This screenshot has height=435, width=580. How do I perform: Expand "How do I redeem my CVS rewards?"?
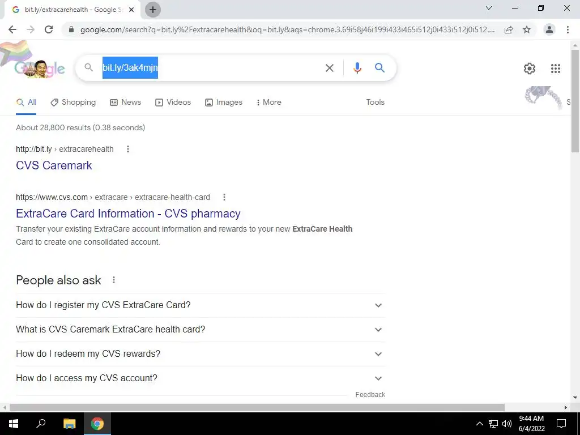[200, 354]
